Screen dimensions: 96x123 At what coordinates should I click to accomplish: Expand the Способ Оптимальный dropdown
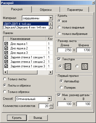[x=50, y=99]
